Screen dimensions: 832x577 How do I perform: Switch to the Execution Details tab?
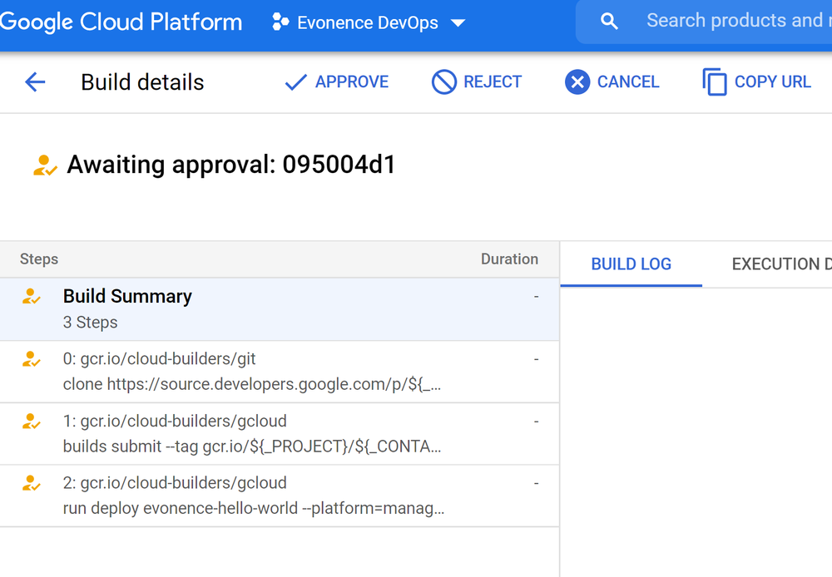tap(780, 264)
